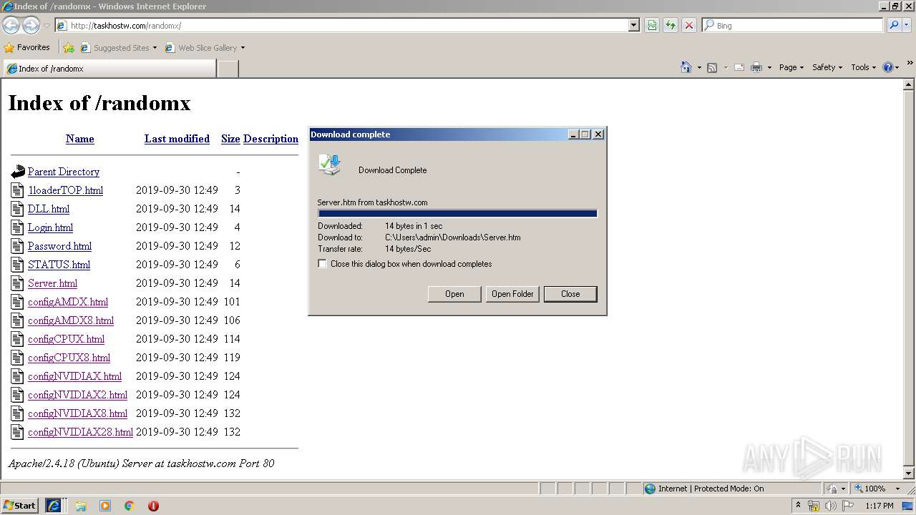The height and width of the screenshot is (515, 916).
Task: Click the red Opera-like taskbar icon
Action: [153, 506]
